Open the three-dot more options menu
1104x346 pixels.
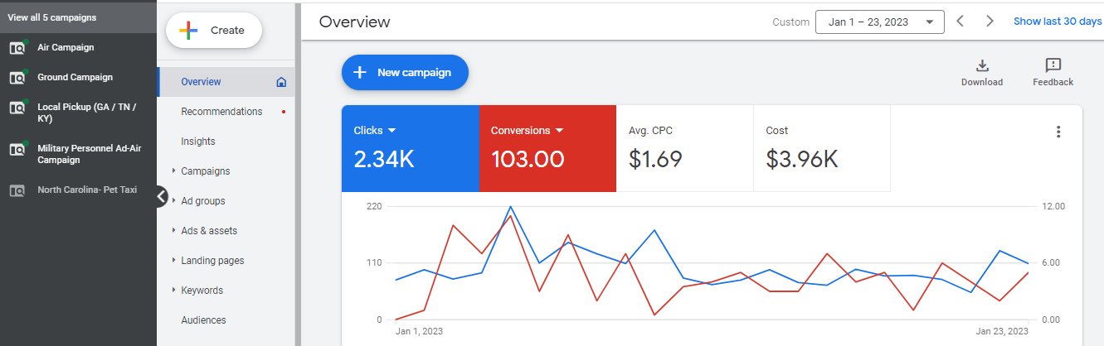click(1058, 132)
